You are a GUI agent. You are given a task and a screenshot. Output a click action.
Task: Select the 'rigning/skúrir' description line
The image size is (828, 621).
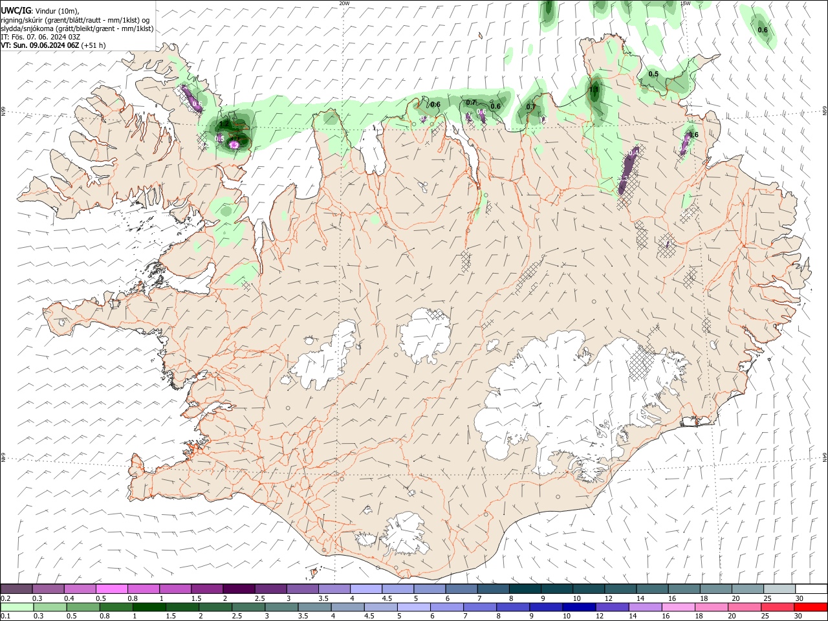coord(75,19)
